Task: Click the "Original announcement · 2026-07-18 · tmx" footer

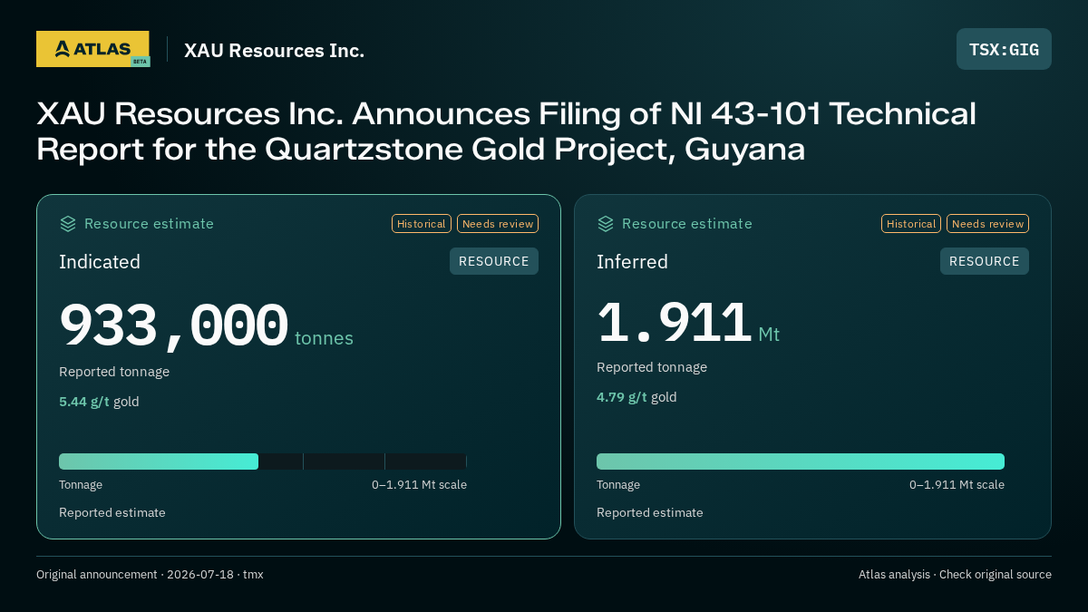Action: click(x=150, y=575)
